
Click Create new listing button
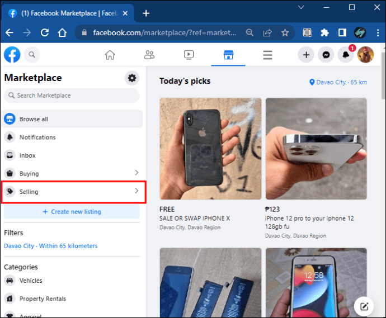point(72,212)
